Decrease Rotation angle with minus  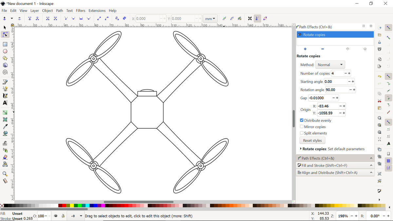tap(350, 90)
